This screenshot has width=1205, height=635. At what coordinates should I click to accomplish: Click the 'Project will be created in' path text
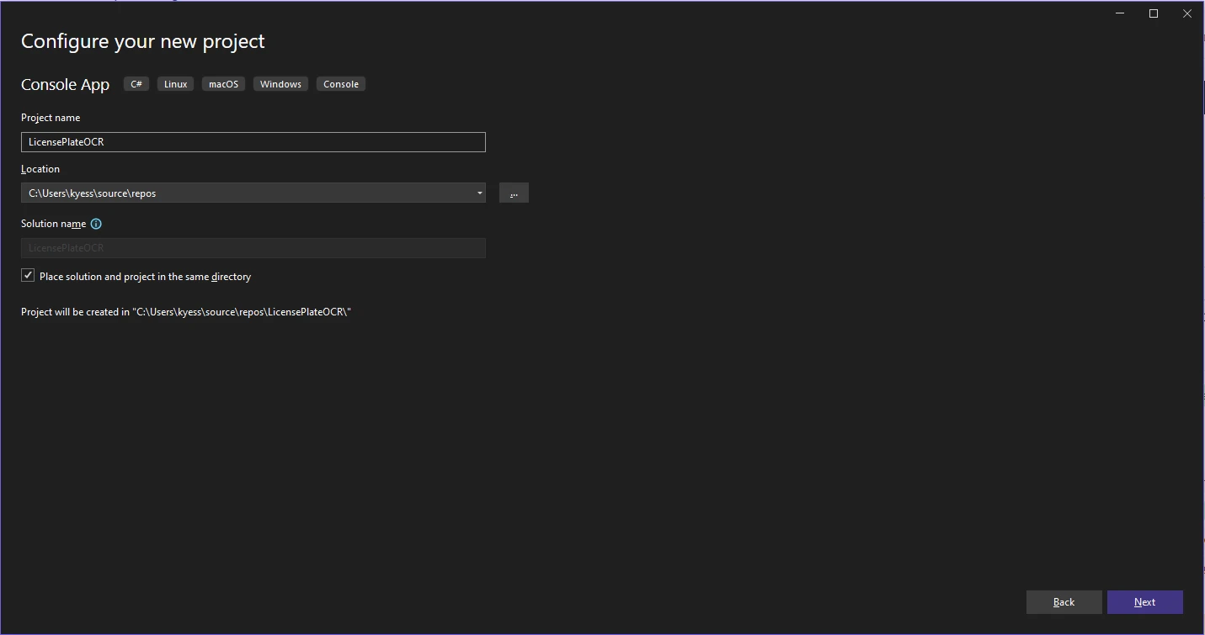tap(185, 312)
